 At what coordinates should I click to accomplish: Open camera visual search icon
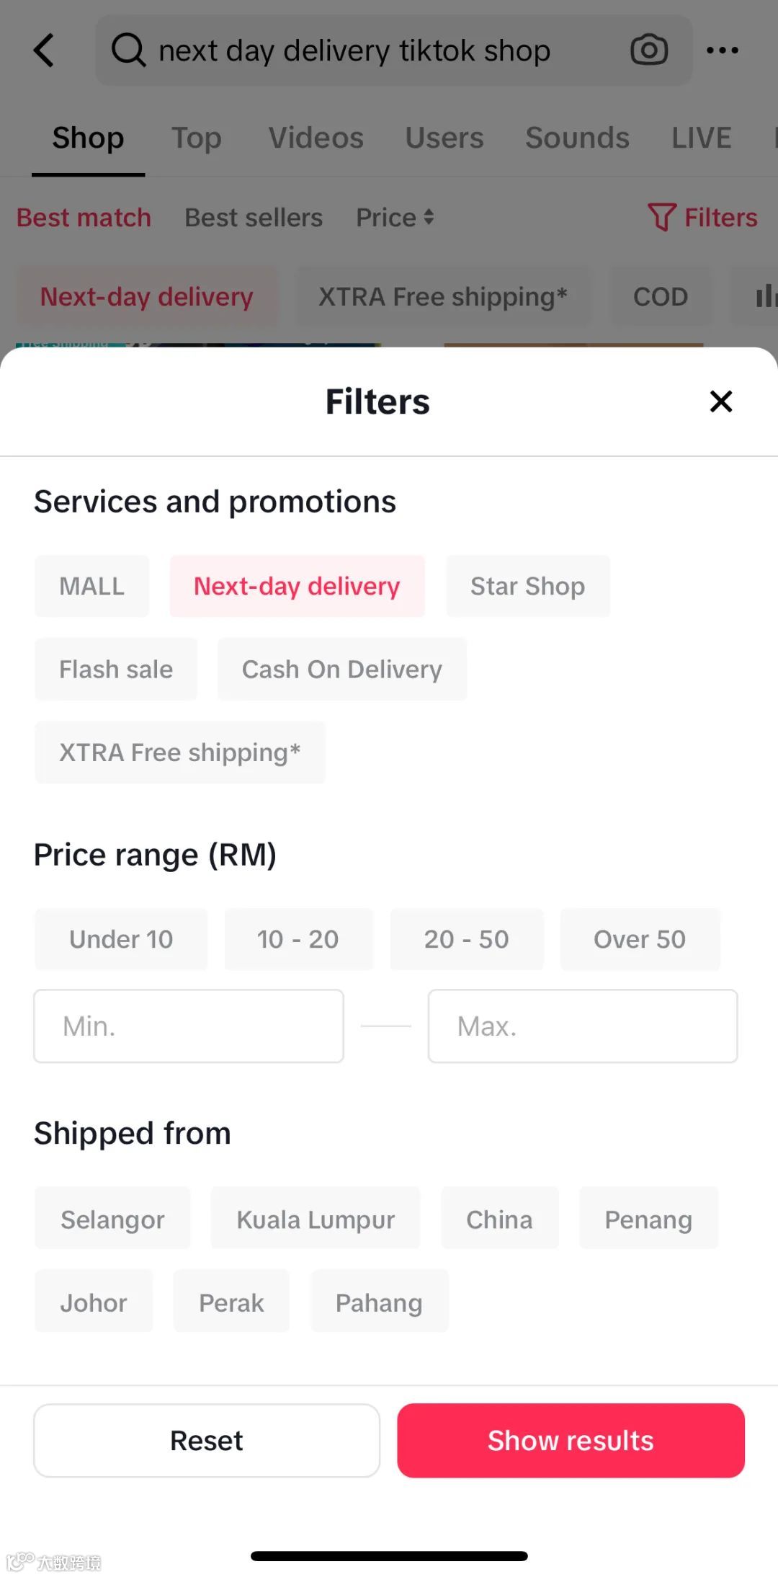click(649, 50)
